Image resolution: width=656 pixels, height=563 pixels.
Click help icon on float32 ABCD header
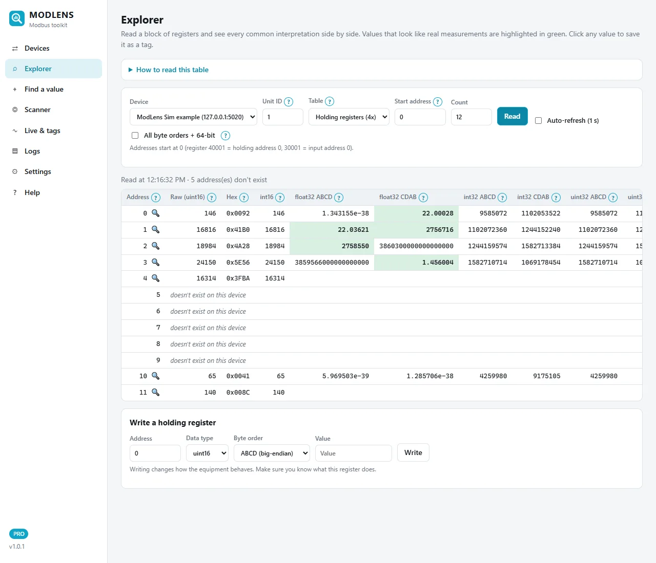click(339, 198)
